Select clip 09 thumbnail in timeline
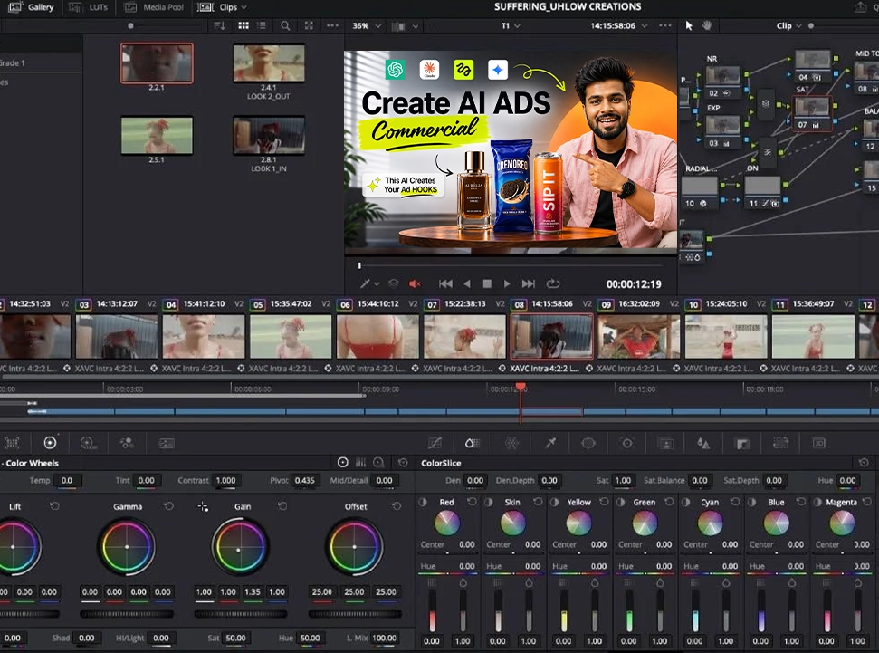 [x=638, y=335]
